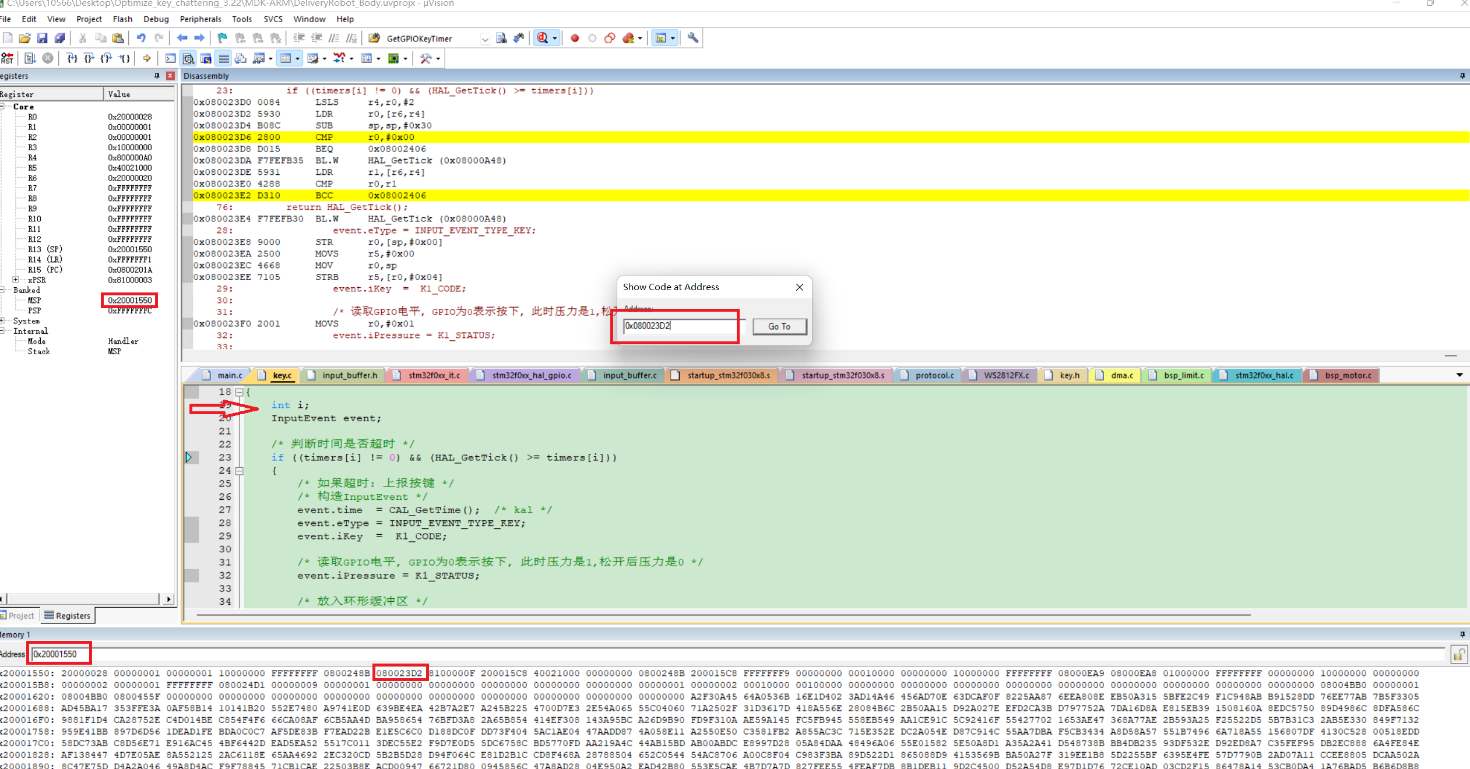Click the Insert/Remove Breakpoint red dot icon
1470x769 pixels.
coord(574,38)
